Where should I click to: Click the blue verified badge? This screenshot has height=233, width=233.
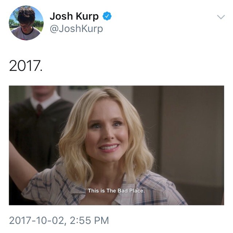coord(107,16)
